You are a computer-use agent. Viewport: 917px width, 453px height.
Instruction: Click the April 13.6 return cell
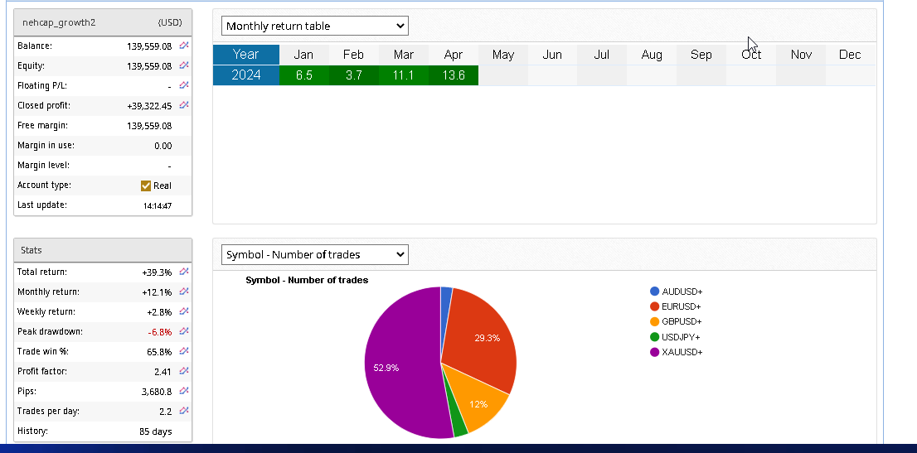click(x=454, y=75)
